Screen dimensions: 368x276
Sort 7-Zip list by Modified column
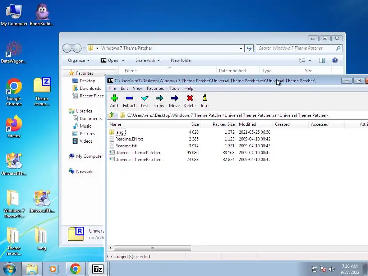255,124
